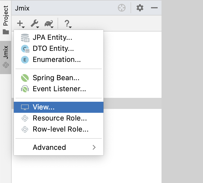Click the locate crosshair icon

pos(122,8)
